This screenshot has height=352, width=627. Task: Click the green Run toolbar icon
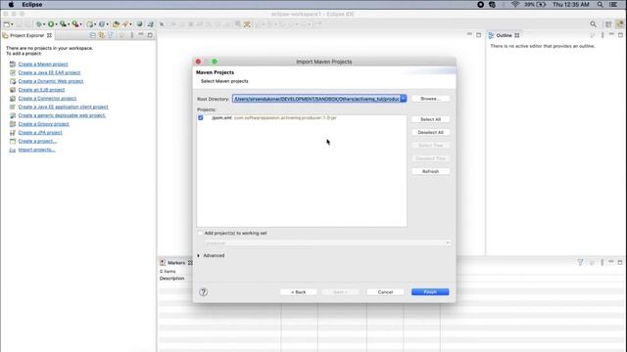(x=51, y=24)
